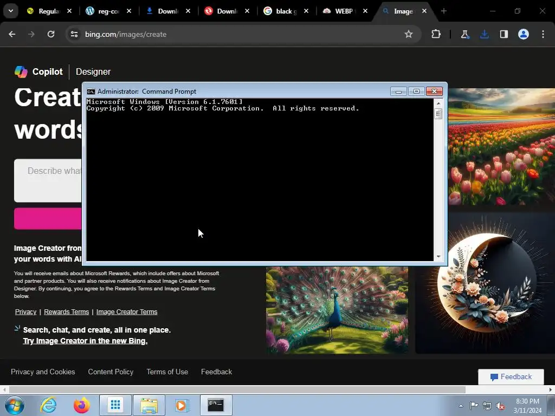Show Chrome downloads
Screen dimensions: 555x416
484,34
